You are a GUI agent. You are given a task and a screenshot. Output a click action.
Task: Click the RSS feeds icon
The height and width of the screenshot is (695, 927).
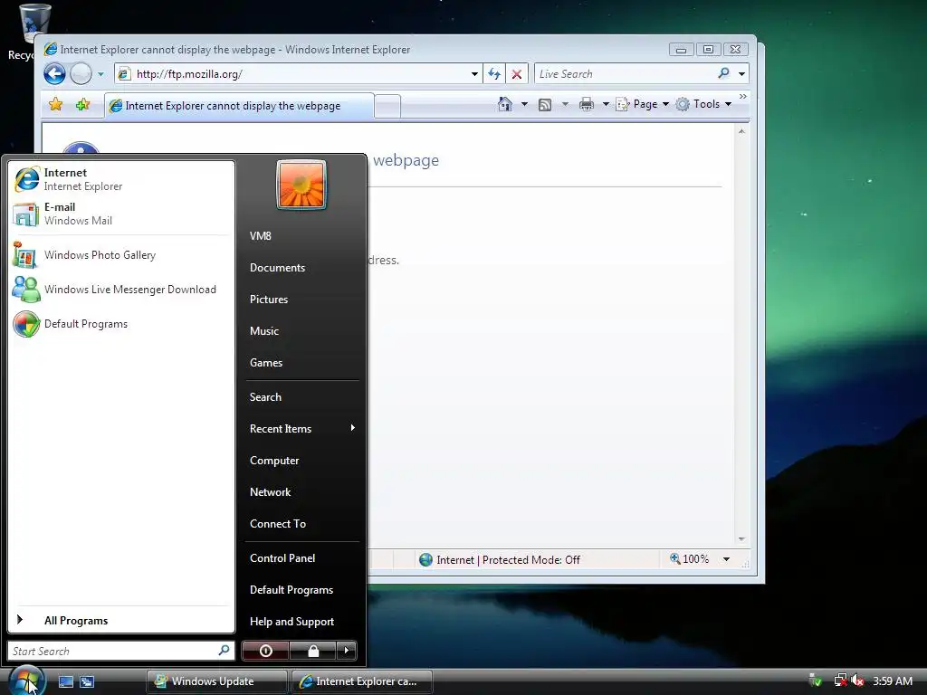(544, 105)
